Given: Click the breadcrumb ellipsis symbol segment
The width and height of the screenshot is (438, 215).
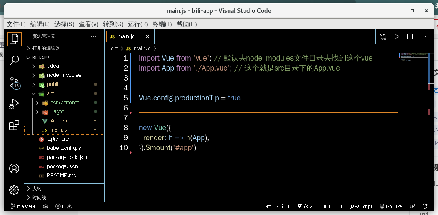Looking at the screenshot, I should click(161, 48).
